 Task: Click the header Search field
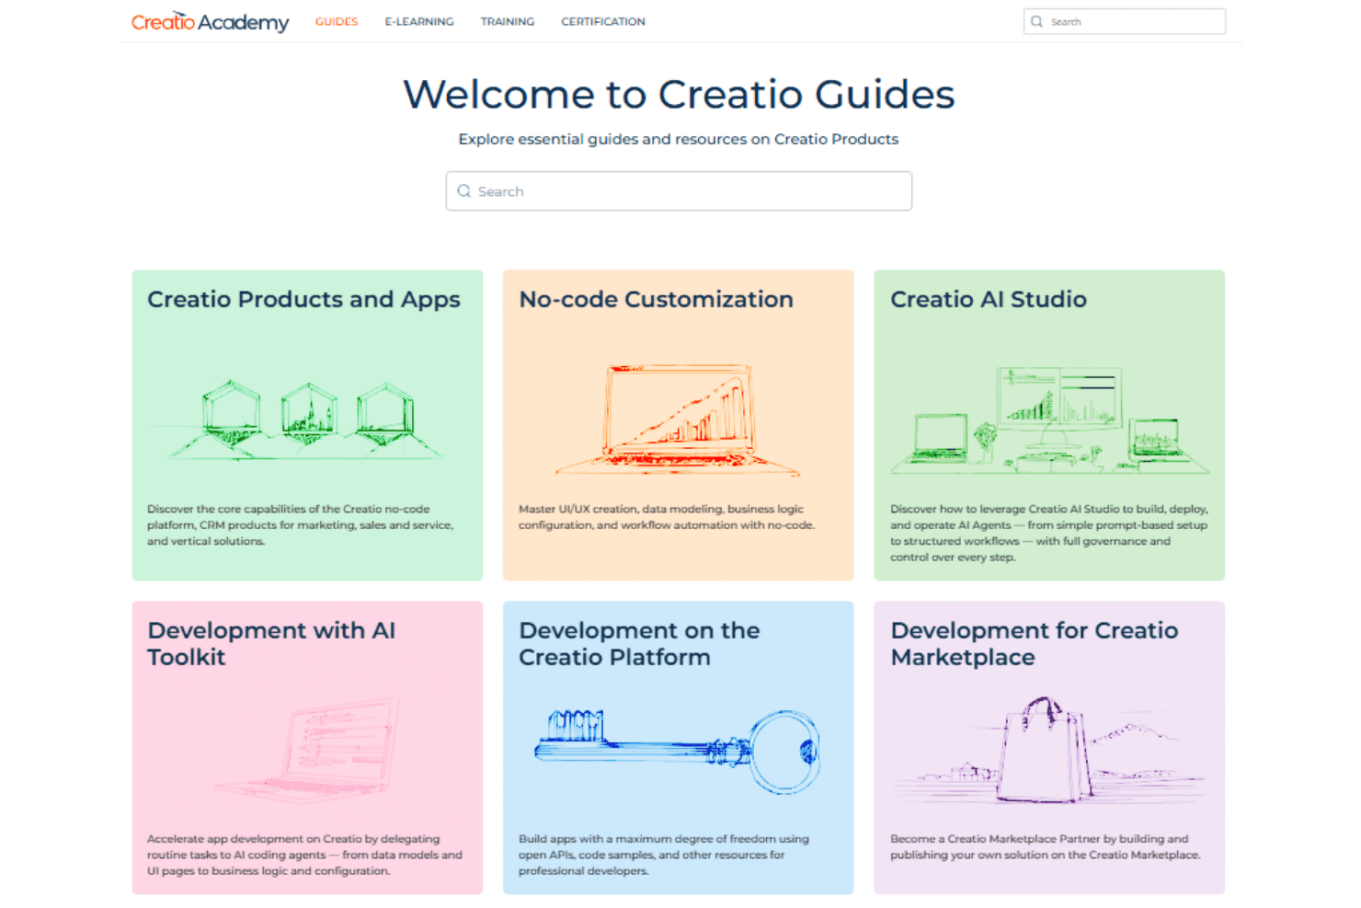[1125, 21]
